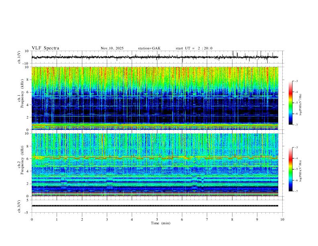Click the ch.3 flat signal trace
Image resolution: width=318 pixels, height=246 pixels.
tap(155, 206)
